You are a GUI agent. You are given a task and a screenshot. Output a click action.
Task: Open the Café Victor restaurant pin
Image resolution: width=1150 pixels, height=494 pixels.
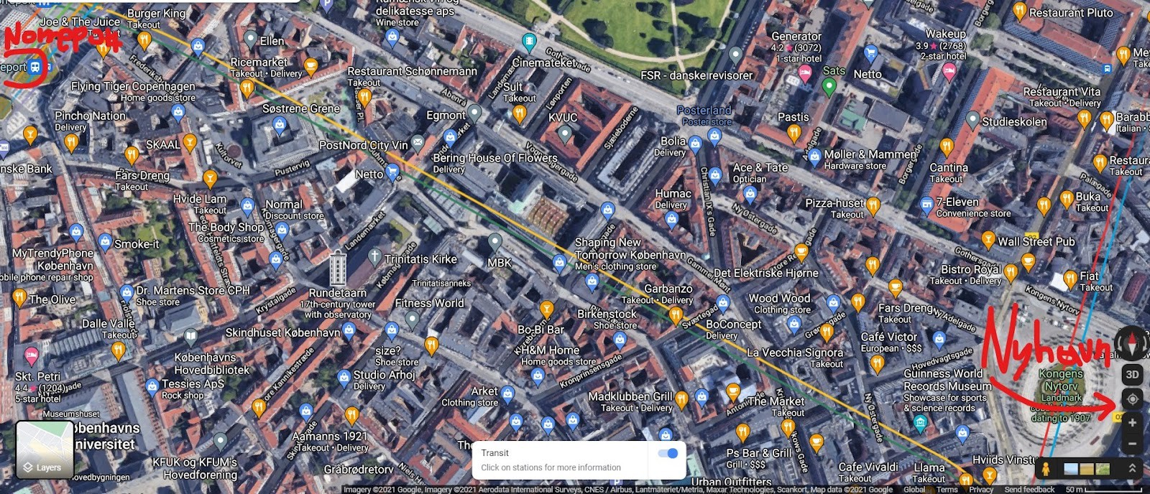tap(877, 363)
